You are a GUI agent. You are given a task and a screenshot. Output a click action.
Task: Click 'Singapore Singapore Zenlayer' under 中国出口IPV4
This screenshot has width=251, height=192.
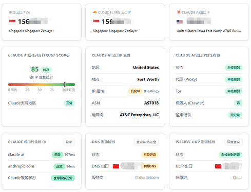tap(31, 31)
